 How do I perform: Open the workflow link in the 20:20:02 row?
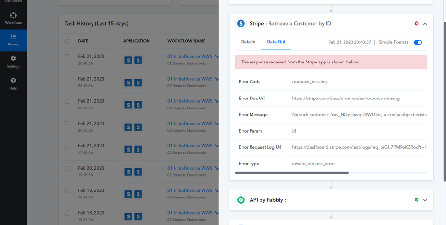[x=193, y=101]
